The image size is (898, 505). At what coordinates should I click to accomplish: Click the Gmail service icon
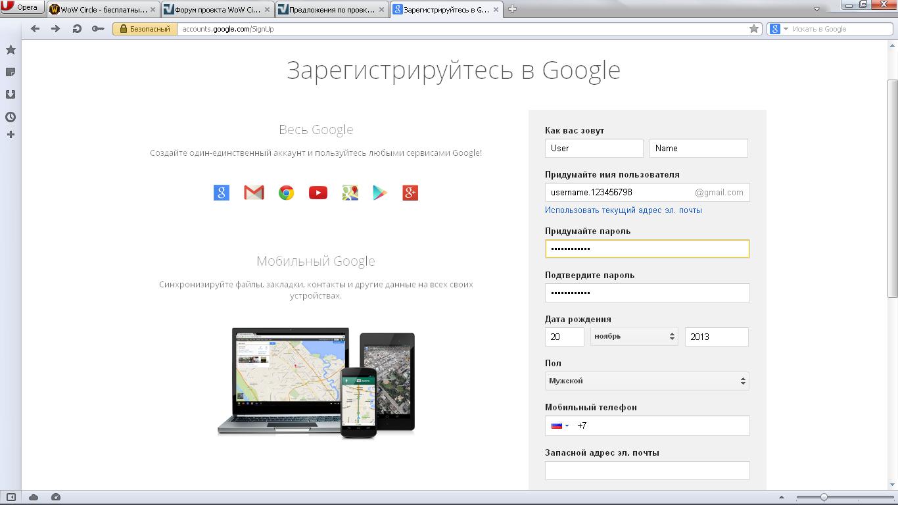click(x=254, y=193)
